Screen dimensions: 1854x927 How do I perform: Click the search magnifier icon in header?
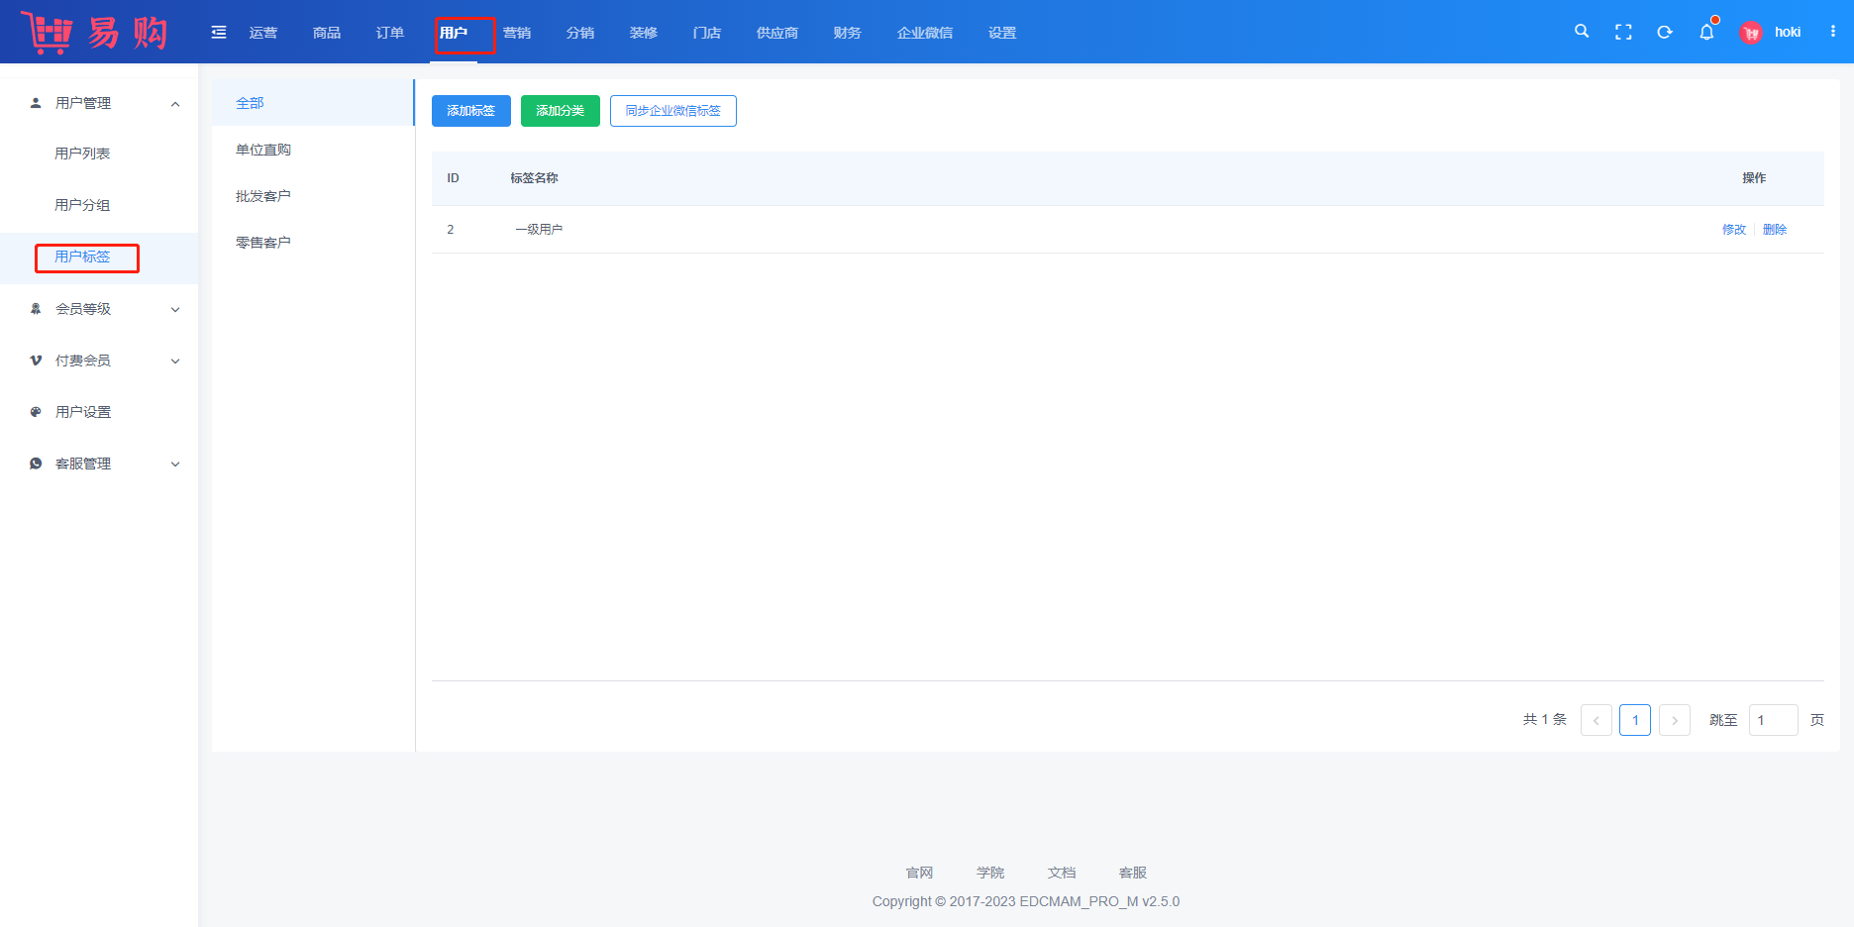pyautogui.click(x=1582, y=32)
